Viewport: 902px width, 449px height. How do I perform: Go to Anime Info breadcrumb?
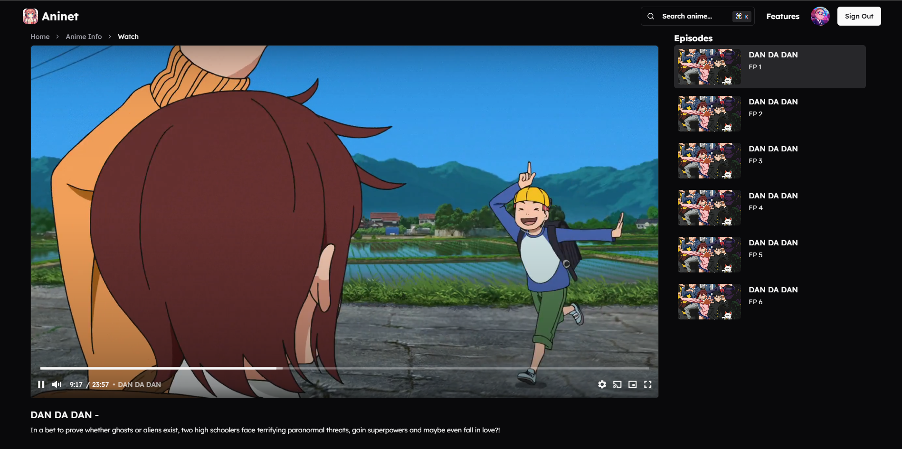tap(84, 37)
